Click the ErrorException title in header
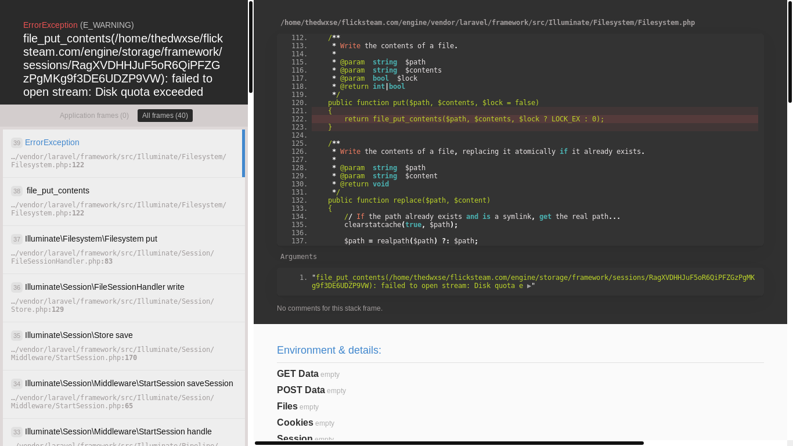This screenshot has width=793, height=446. 51,25
